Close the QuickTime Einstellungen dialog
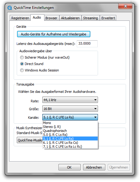 coord(125,6)
